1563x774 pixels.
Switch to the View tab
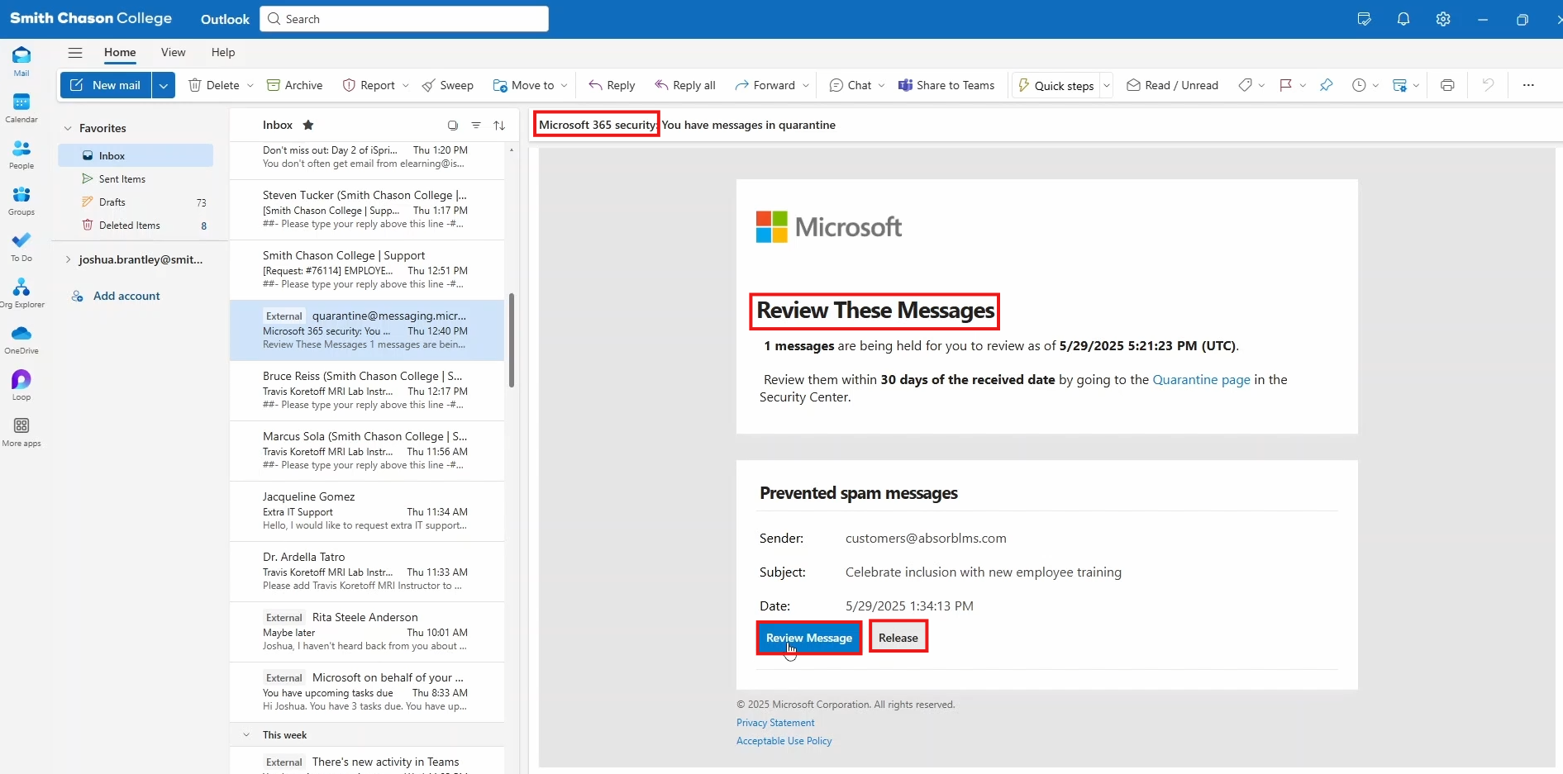point(173,52)
